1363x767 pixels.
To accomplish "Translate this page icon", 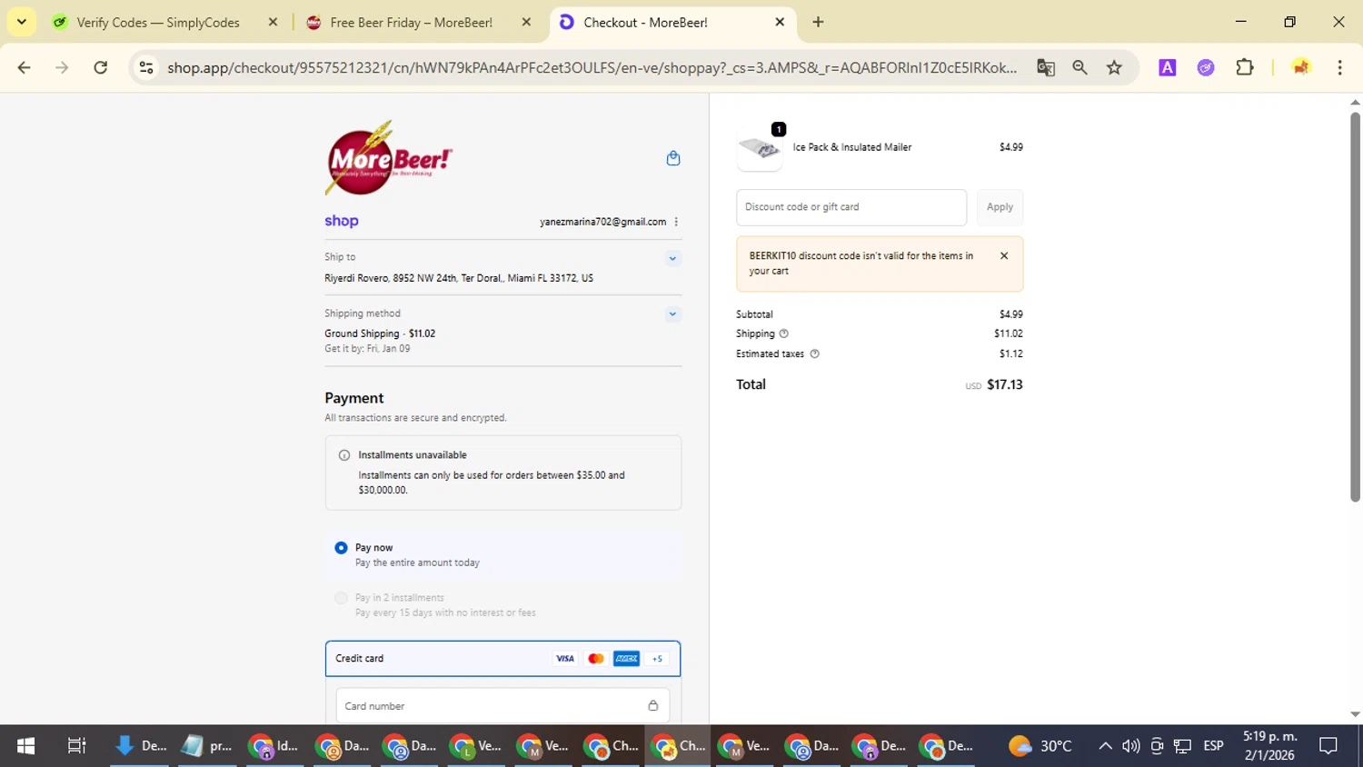I will click(1046, 67).
